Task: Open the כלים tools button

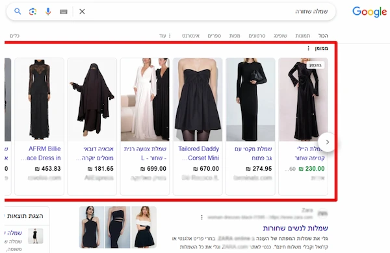Action: [x=15, y=36]
